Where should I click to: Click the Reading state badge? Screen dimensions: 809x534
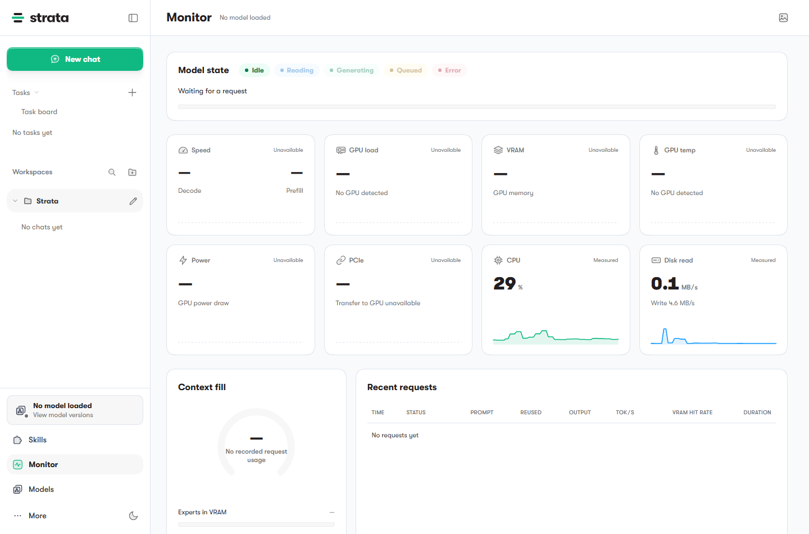[x=297, y=70]
